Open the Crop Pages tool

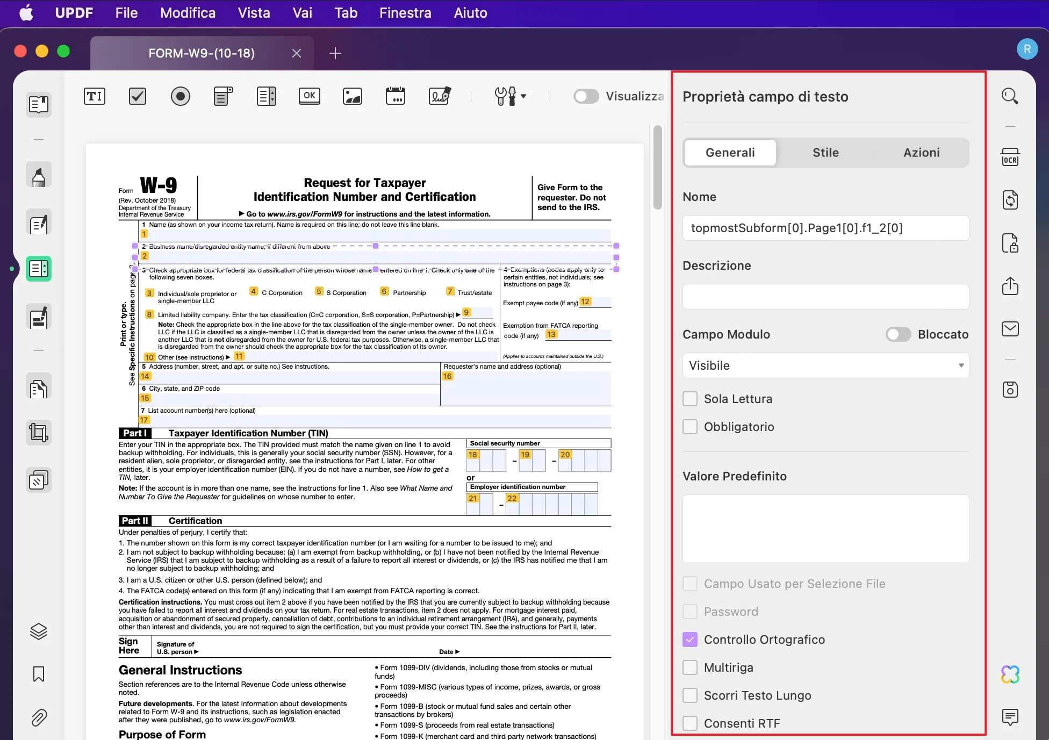39,433
